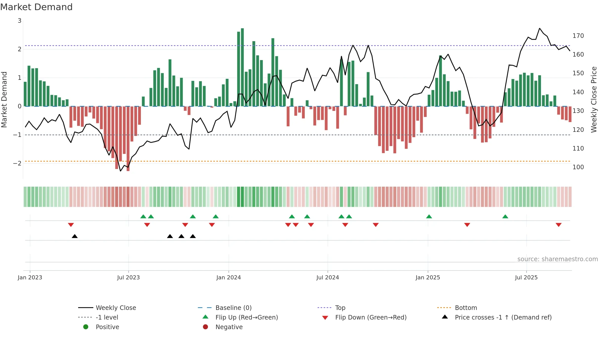Click the Baseline (0) blue dashed legend sample
Viewport: 607px width, 341px height.
pyautogui.click(x=205, y=308)
